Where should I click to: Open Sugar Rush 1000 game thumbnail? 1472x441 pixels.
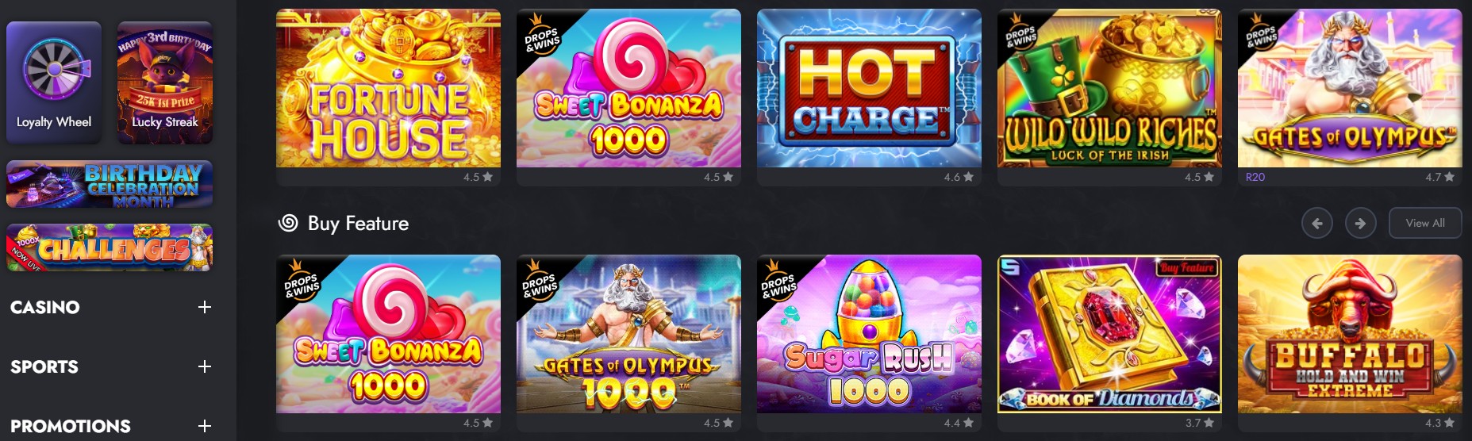click(x=869, y=334)
